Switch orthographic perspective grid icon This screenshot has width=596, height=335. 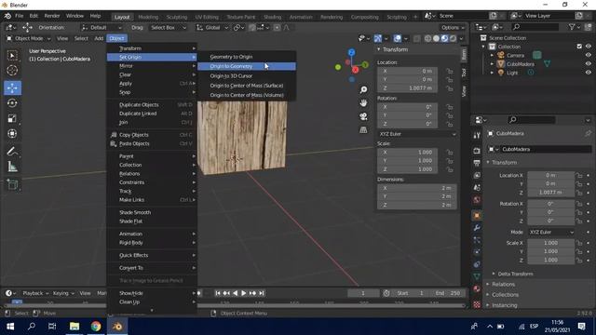[363, 130]
